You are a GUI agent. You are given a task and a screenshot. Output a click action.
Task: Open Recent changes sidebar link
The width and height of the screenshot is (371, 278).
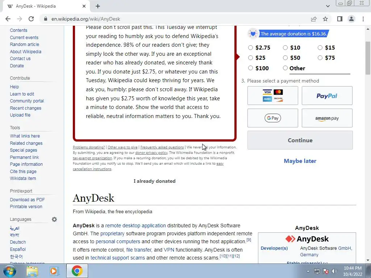[26, 108]
